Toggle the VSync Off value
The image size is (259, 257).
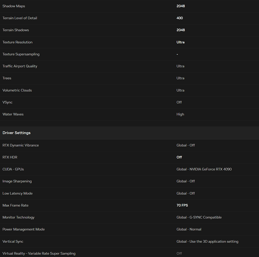tap(179, 102)
